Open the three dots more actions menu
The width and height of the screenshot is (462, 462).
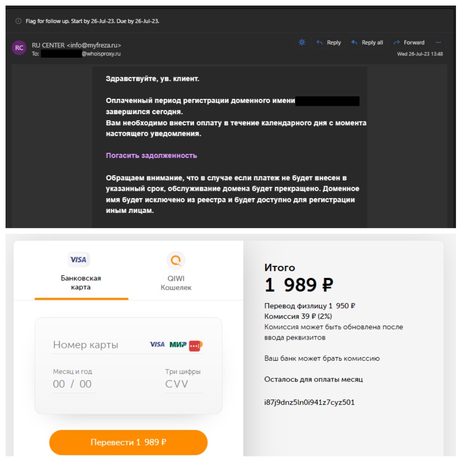click(438, 43)
